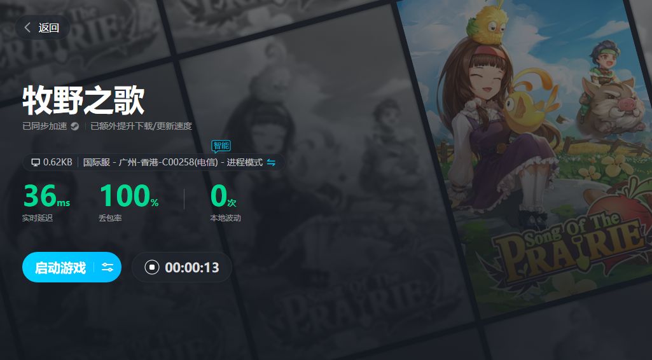Click the 100% packet loss reading
652x360 pixels.
click(x=129, y=196)
